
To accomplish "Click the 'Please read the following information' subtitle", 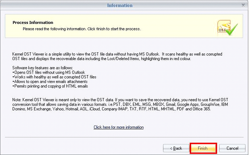I will (x=82, y=29).
